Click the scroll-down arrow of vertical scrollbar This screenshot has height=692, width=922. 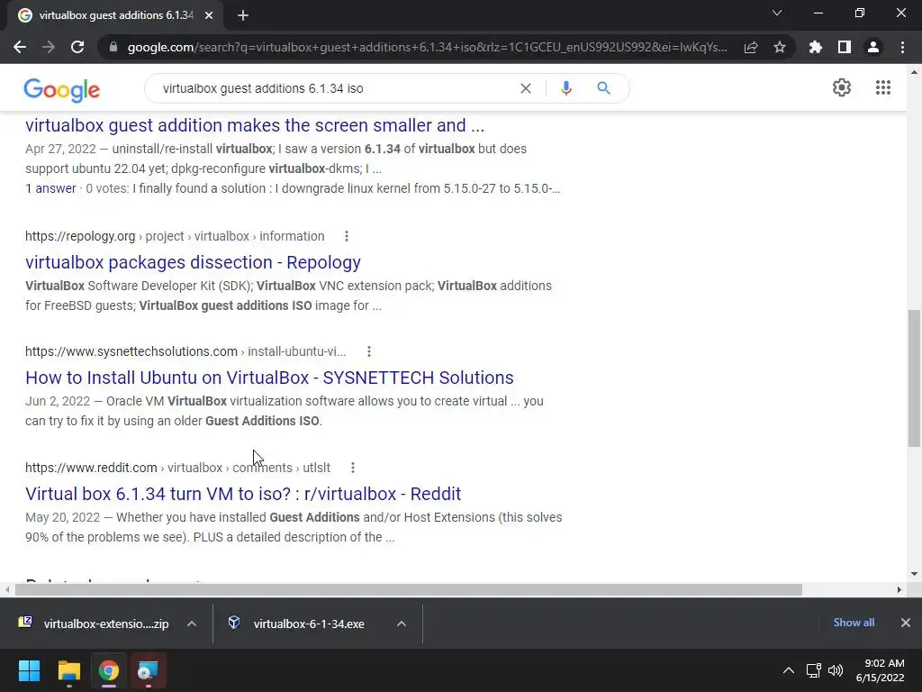coord(914,574)
